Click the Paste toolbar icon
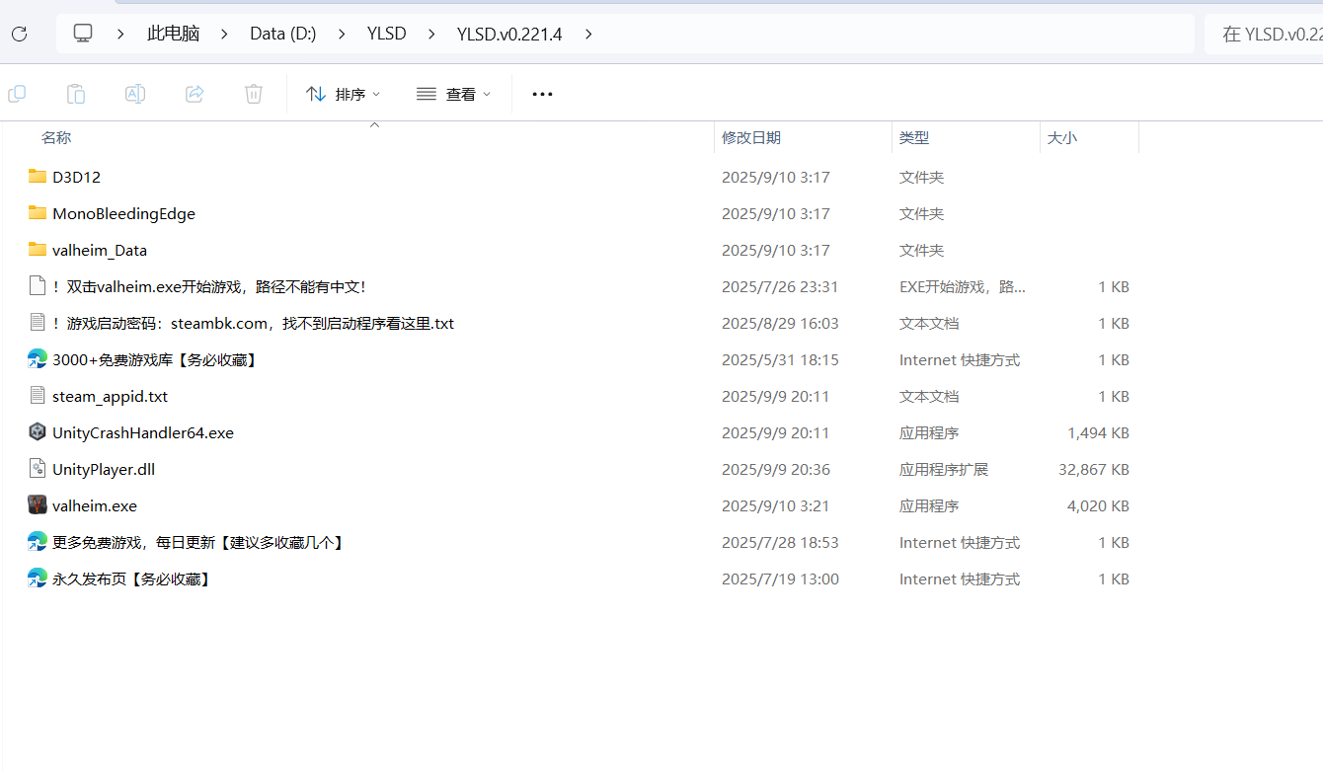 pos(76,94)
